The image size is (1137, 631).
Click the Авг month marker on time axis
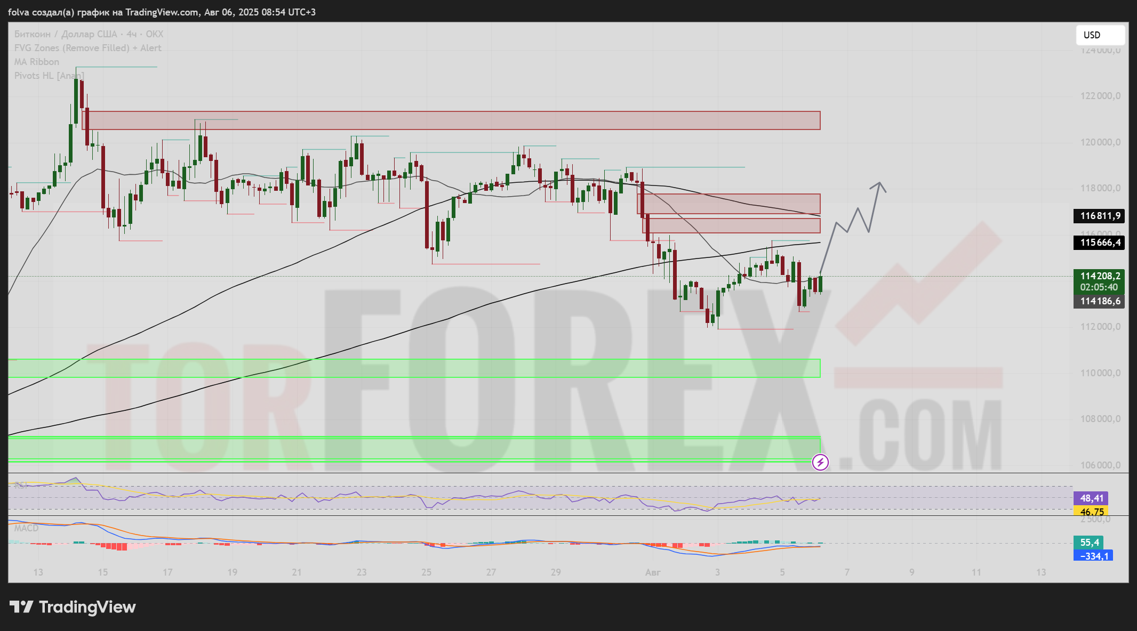[653, 572]
